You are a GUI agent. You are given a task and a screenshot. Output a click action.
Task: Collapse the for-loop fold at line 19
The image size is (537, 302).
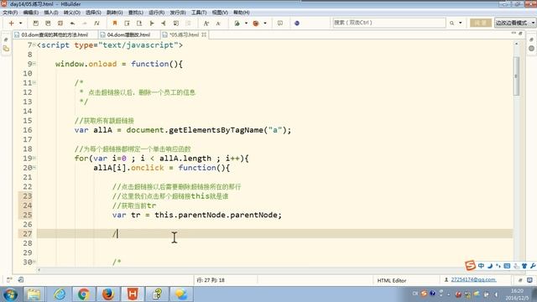coord(34,159)
